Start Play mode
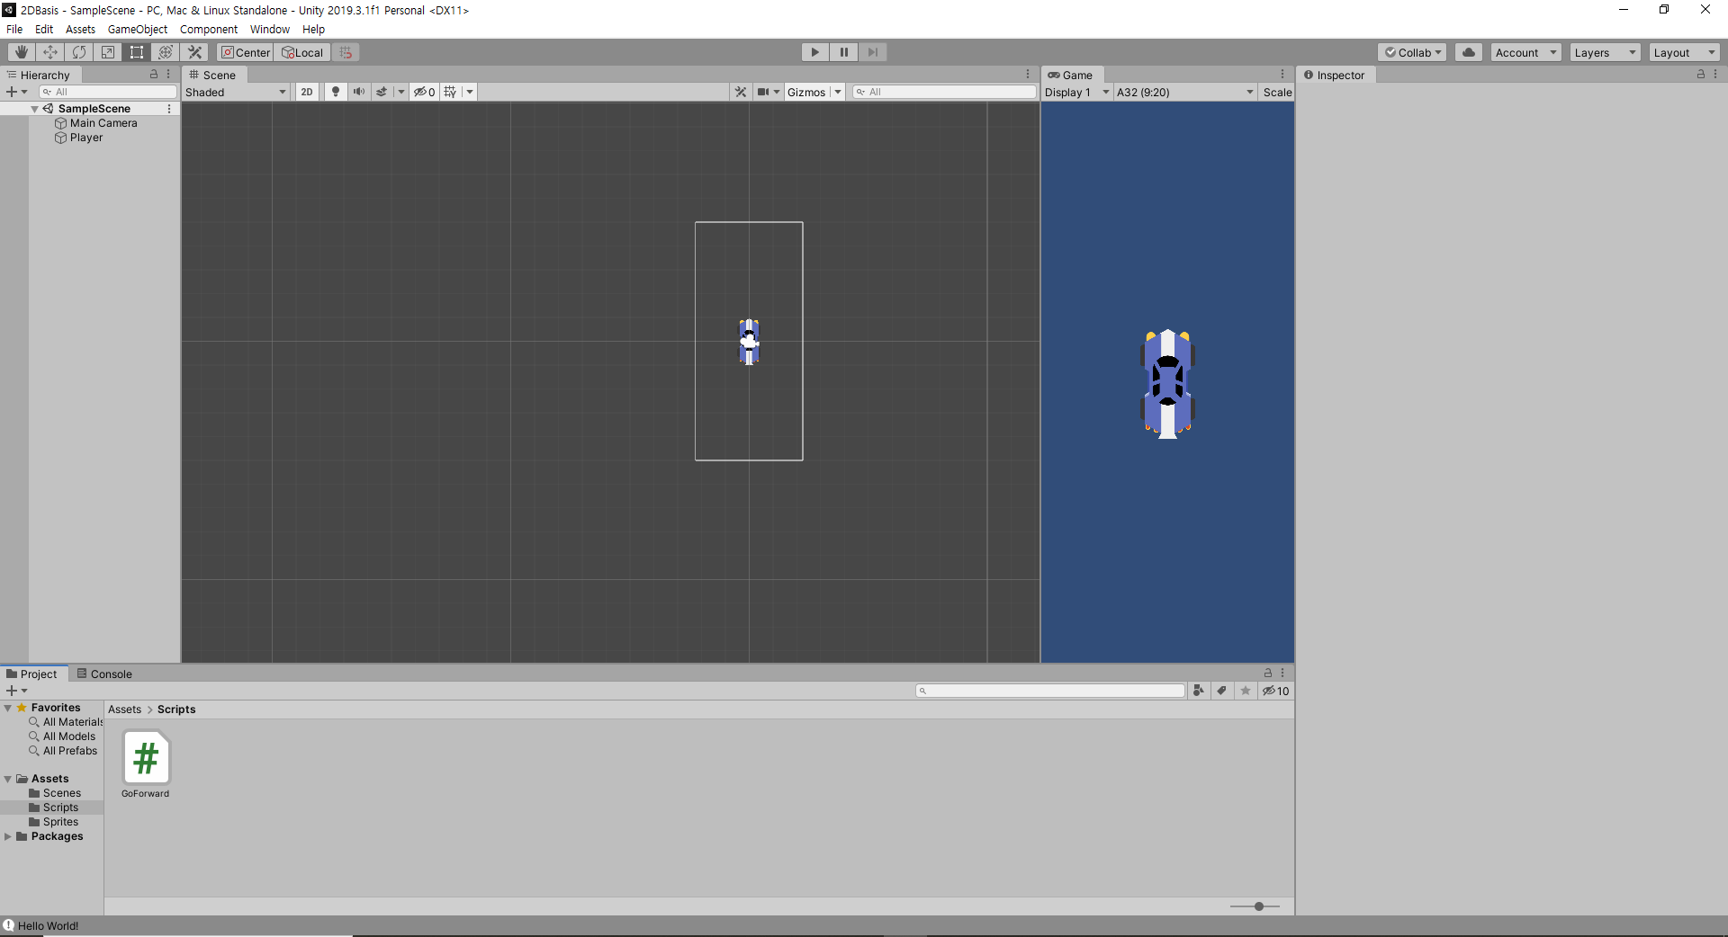Image resolution: width=1728 pixels, height=937 pixels. coord(815,52)
